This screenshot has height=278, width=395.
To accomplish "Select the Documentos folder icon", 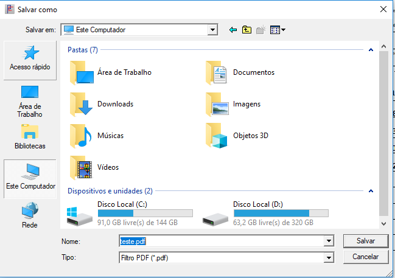I will point(216,72).
